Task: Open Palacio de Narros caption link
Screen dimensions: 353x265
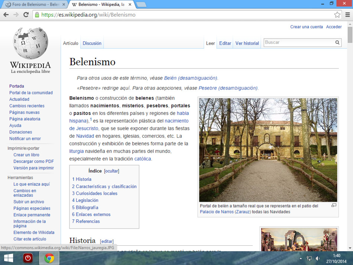Action: 217,211
